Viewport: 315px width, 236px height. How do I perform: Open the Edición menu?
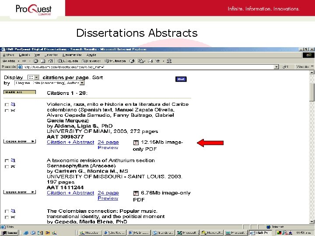click(24, 55)
